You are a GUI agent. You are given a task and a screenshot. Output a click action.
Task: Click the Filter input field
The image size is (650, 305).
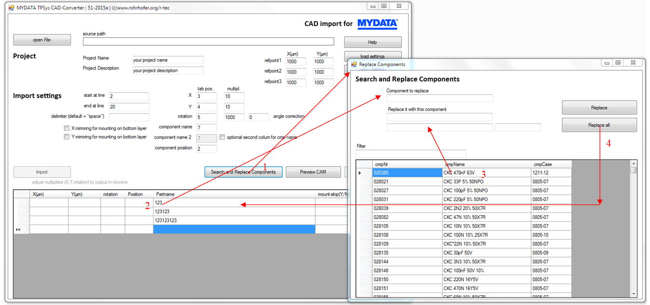pyautogui.click(x=411, y=154)
